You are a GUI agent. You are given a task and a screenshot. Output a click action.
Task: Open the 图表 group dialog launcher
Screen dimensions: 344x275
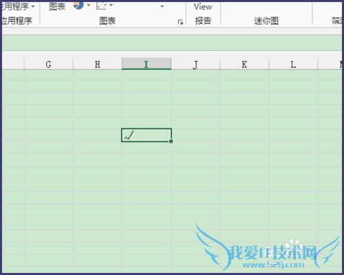point(180,22)
